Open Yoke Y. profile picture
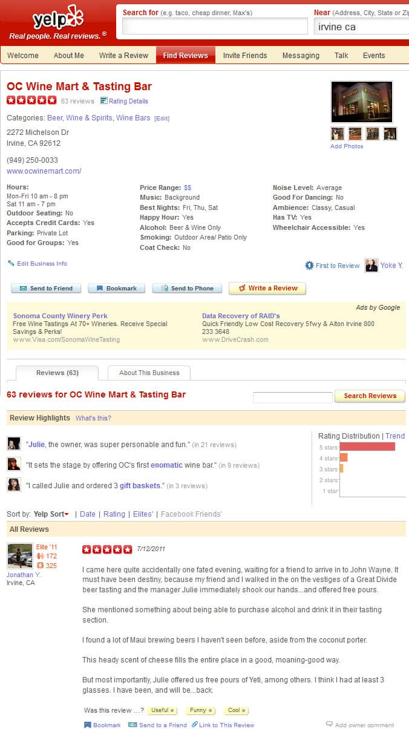The height and width of the screenshot is (729, 409). (x=371, y=265)
